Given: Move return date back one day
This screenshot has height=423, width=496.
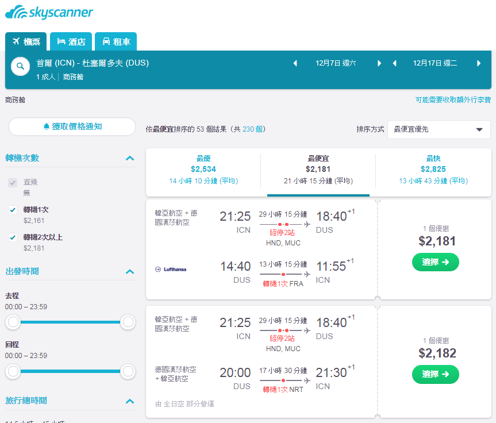Looking at the screenshot, I should [394, 63].
